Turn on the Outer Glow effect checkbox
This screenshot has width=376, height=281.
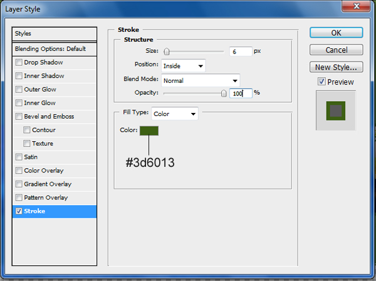(19, 90)
